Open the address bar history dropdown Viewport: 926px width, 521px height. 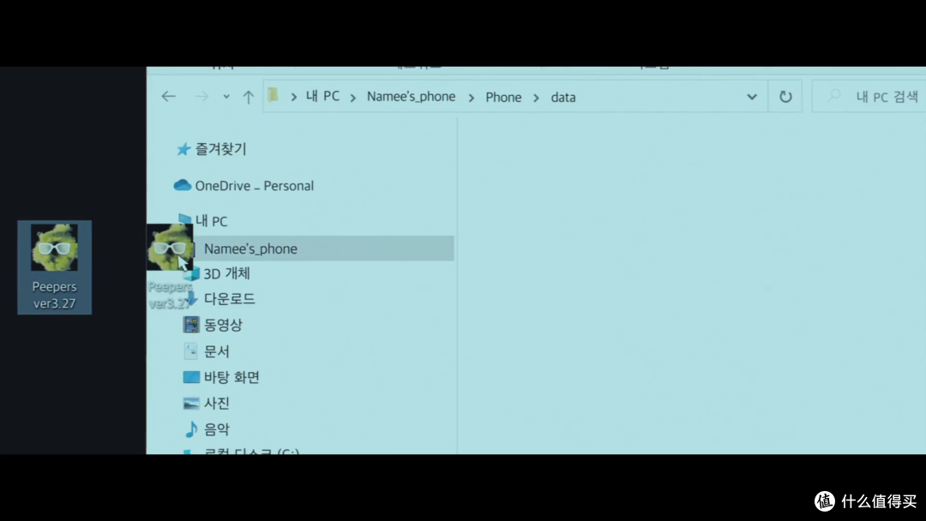coord(752,97)
